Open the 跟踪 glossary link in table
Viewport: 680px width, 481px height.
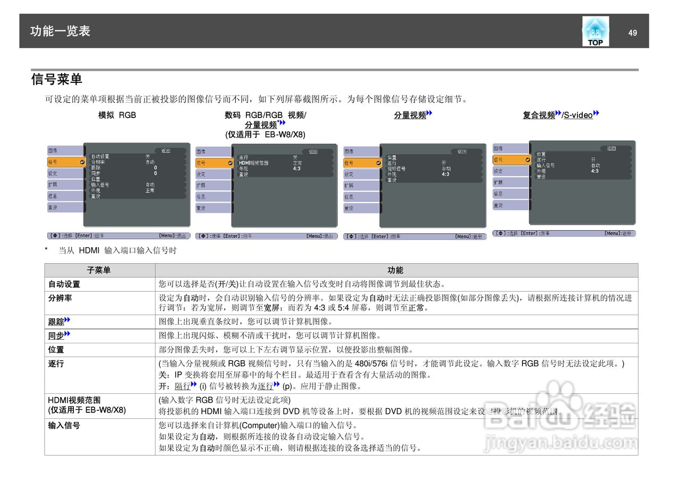(59, 322)
